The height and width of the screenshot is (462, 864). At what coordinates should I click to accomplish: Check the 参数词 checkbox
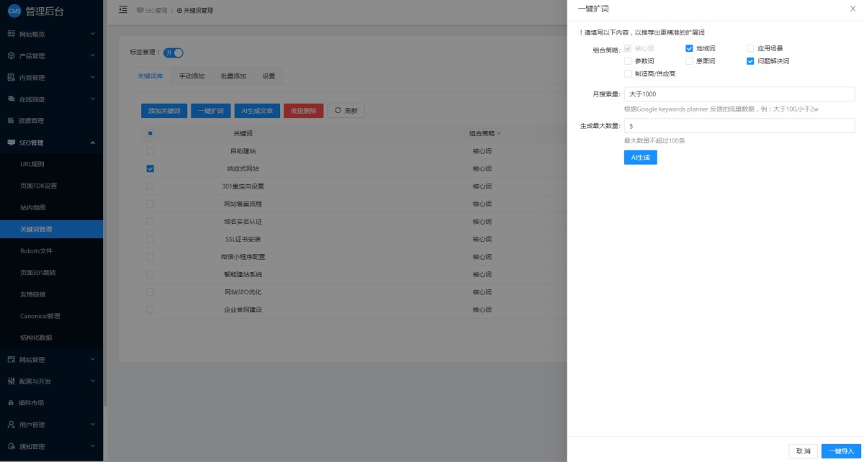coord(628,61)
